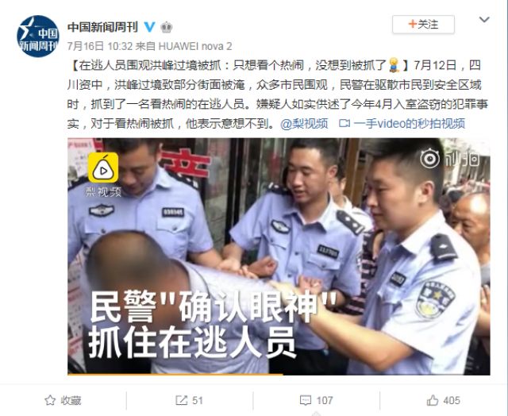Expand the post options chevron menu
The width and height of the screenshot is (508, 416).
[x=484, y=20]
